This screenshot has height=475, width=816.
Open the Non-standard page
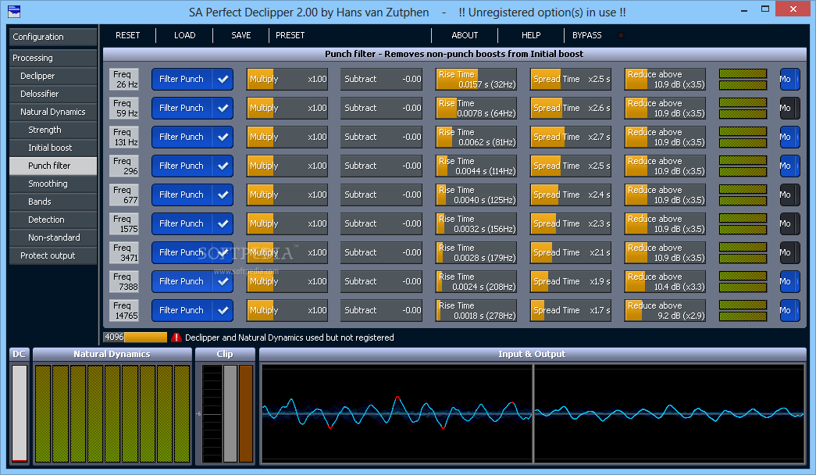[x=53, y=237]
